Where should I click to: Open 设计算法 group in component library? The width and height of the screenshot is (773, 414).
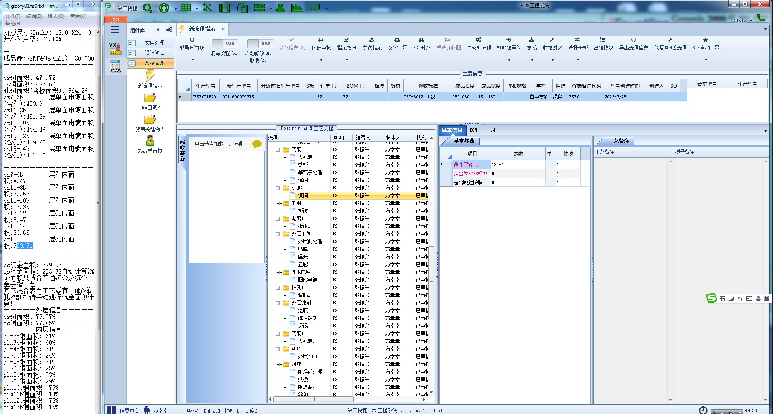(151, 53)
